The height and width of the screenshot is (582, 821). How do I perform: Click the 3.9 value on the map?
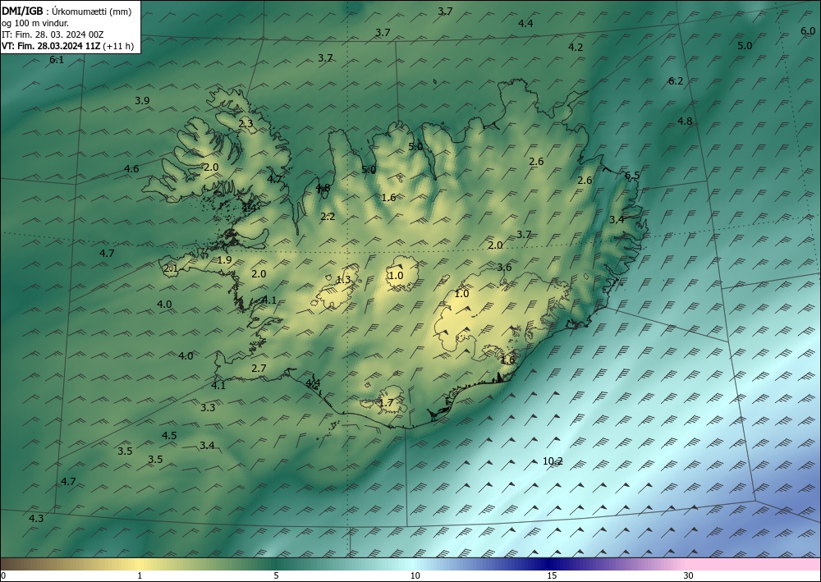pos(142,100)
